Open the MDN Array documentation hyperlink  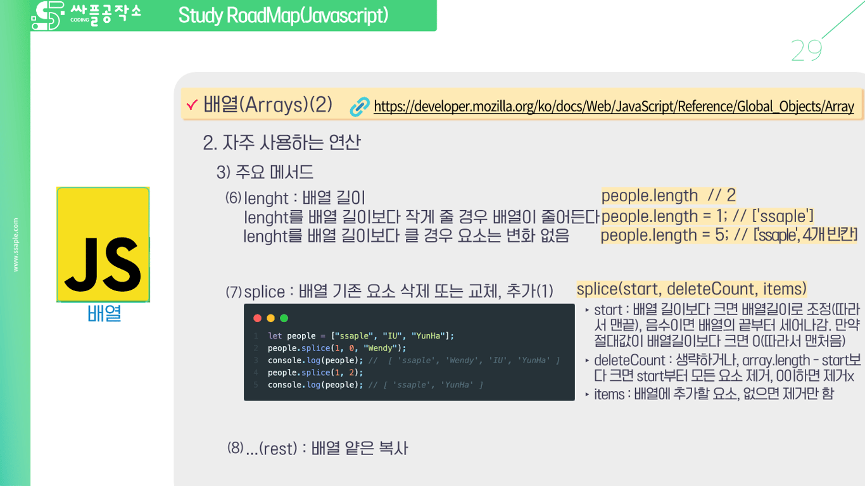point(614,106)
